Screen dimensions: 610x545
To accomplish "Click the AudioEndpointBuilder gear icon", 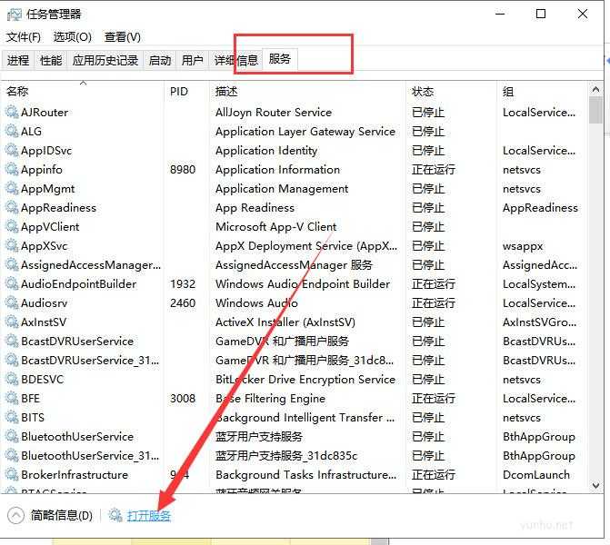I will [12, 283].
